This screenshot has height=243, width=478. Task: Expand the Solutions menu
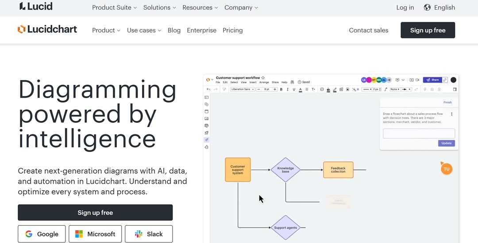(159, 8)
